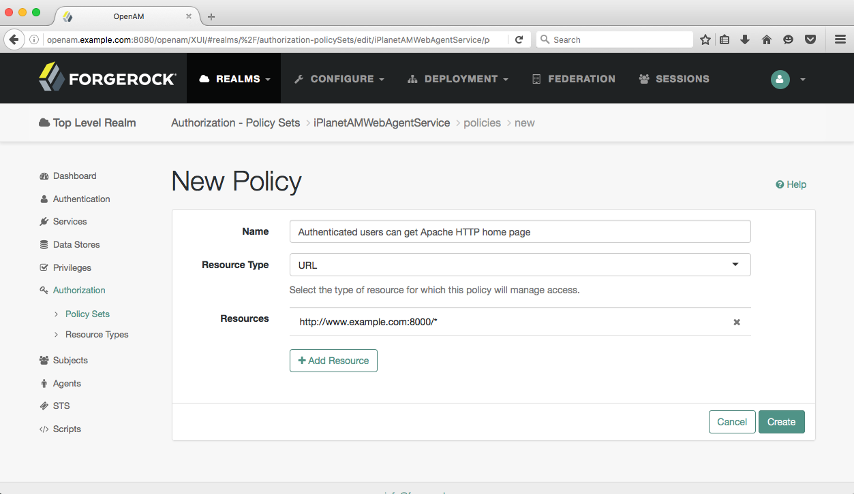Open the Configure dropdown menu
Viewport: 854px width, 494px height.
(339, 79)
